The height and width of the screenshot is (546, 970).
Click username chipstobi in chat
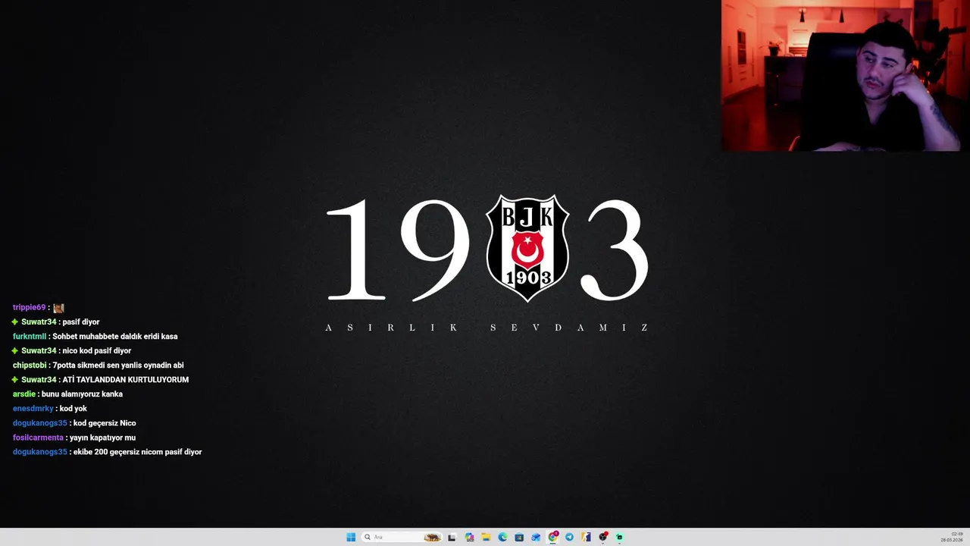pos(30,365)
